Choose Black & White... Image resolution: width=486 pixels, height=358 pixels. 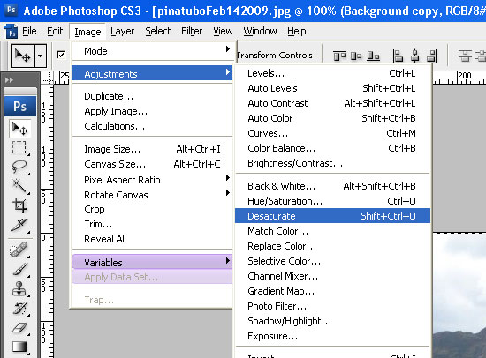pyautogui.click(x=332, y=186)
